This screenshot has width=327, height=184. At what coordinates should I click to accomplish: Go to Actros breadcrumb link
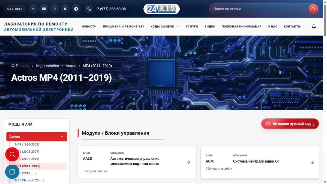pyautogui.click(x=71, y=66)
